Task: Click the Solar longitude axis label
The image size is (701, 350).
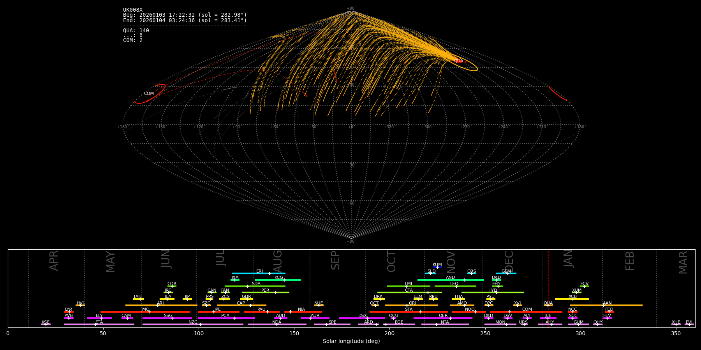Action: pyautogui.click(x=351, y=341)
